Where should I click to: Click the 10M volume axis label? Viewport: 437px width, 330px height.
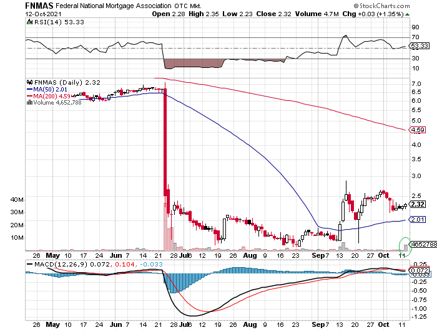point(17,238)
